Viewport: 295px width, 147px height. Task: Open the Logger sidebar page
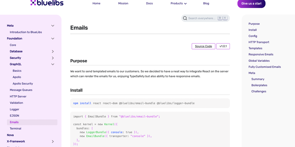coord(14,109)
